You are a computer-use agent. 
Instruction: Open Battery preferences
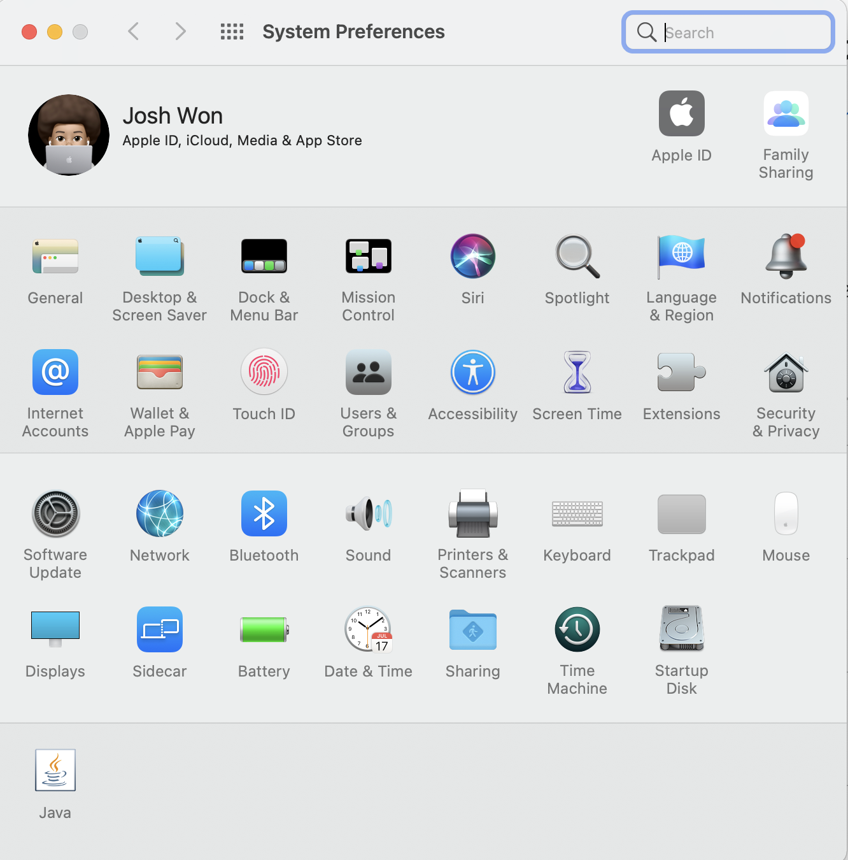click(x=264, y=629)
